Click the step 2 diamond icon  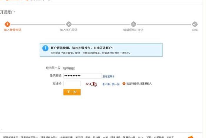69,24
